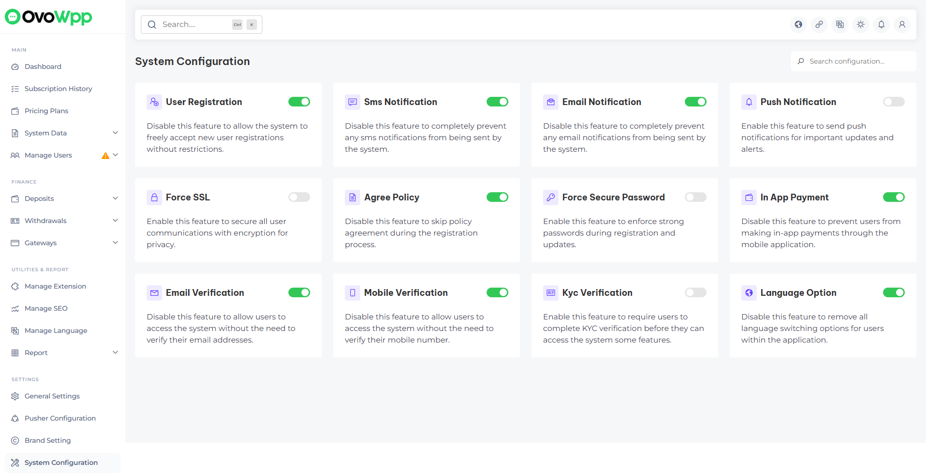Open the language translate icon in header

(840, 25)
